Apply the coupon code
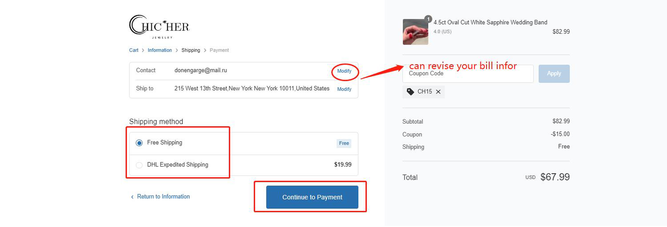This screenshot has width=667, height=227. (x=554, y=74)
